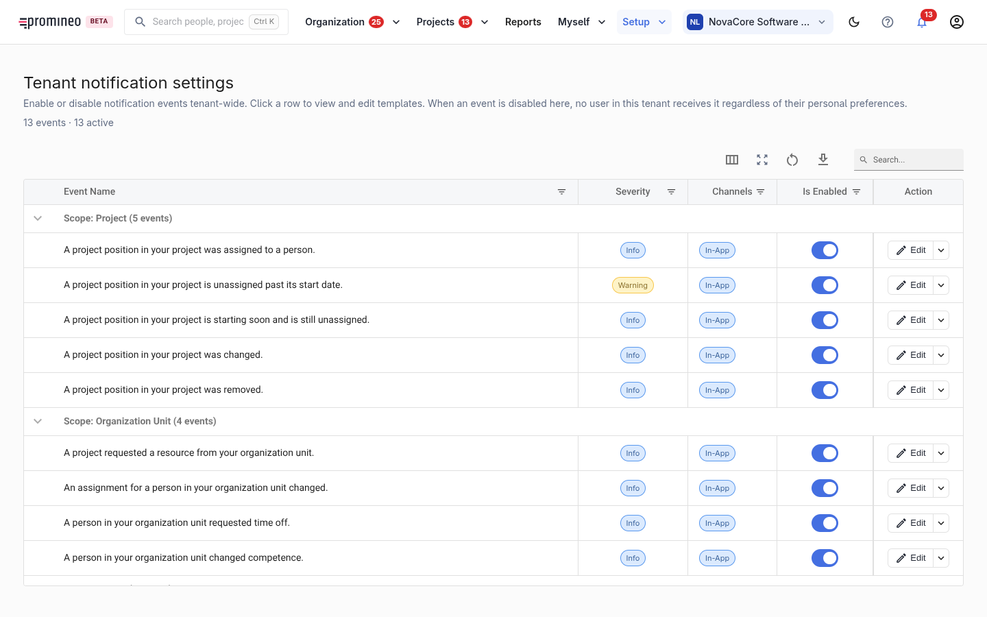Disable 'project position was changed' toggle
This screenshot has width=987, height=617.
(825, 355)
